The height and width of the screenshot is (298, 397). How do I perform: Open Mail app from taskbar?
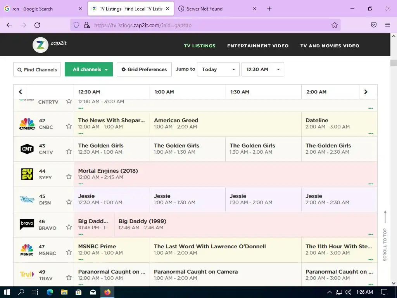point(93,292)
